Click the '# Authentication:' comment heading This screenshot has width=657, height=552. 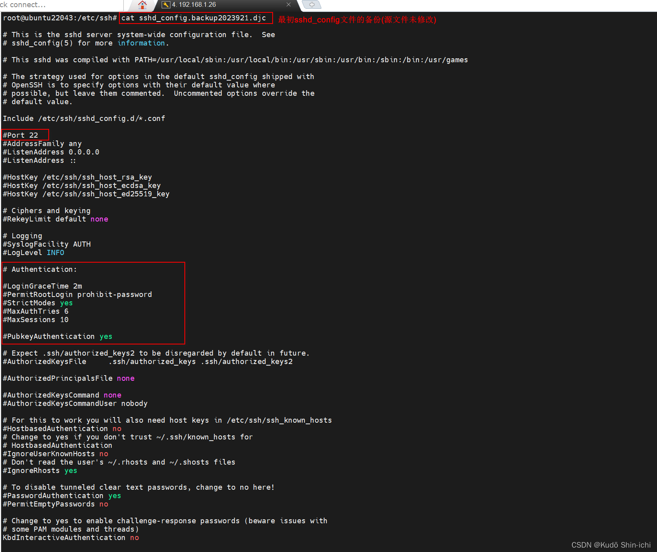[x=40, y=269]
